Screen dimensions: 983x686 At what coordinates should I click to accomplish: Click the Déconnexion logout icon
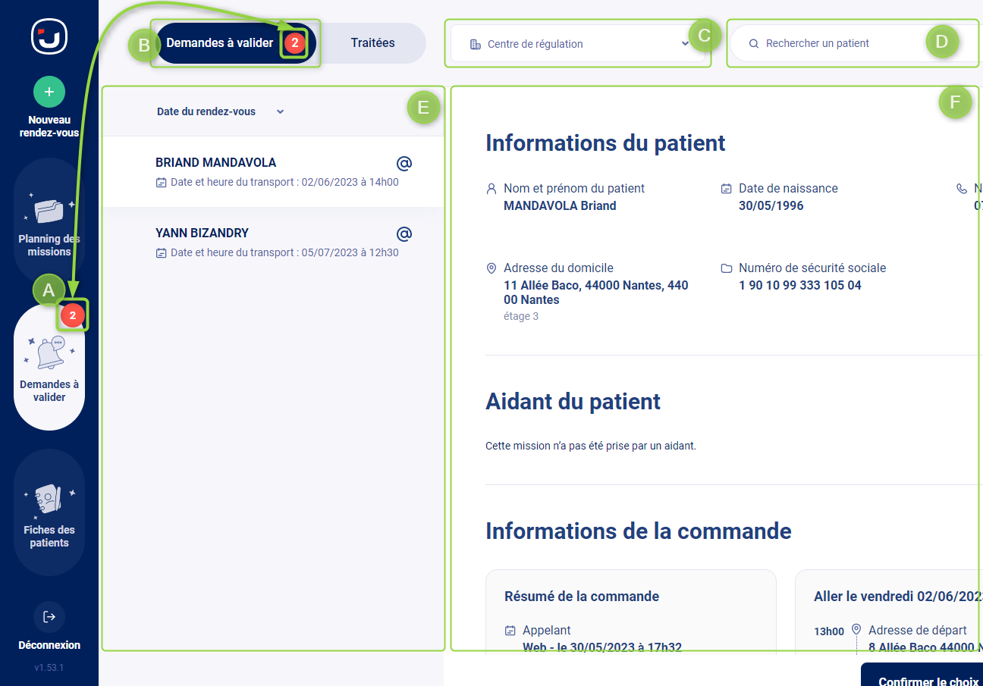(49, 617)
